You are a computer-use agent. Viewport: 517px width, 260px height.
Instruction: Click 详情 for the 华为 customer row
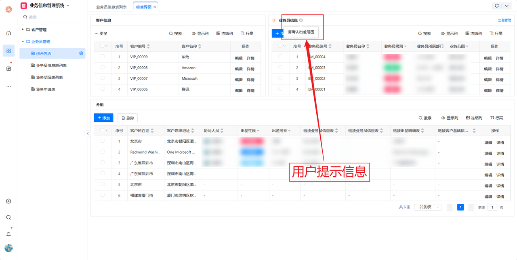pos(250,58)
